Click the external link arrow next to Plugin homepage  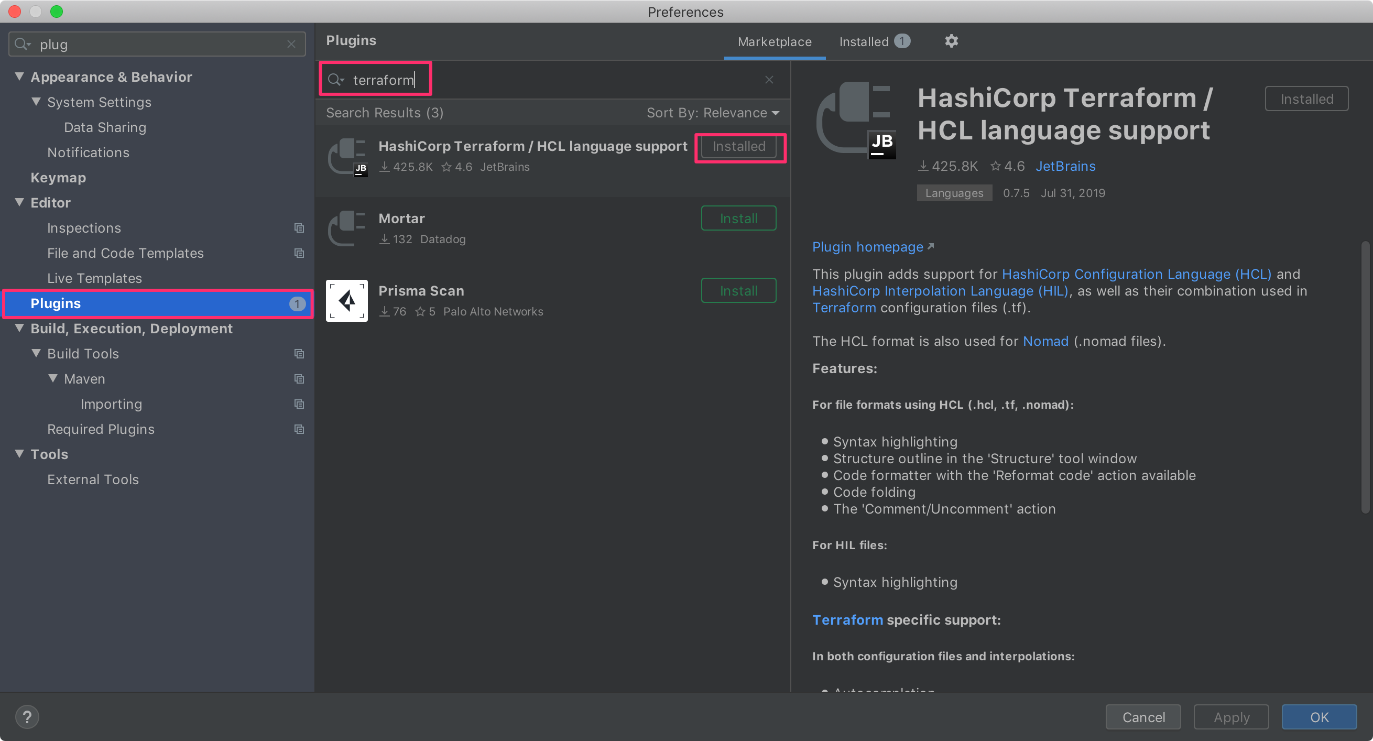931,246
